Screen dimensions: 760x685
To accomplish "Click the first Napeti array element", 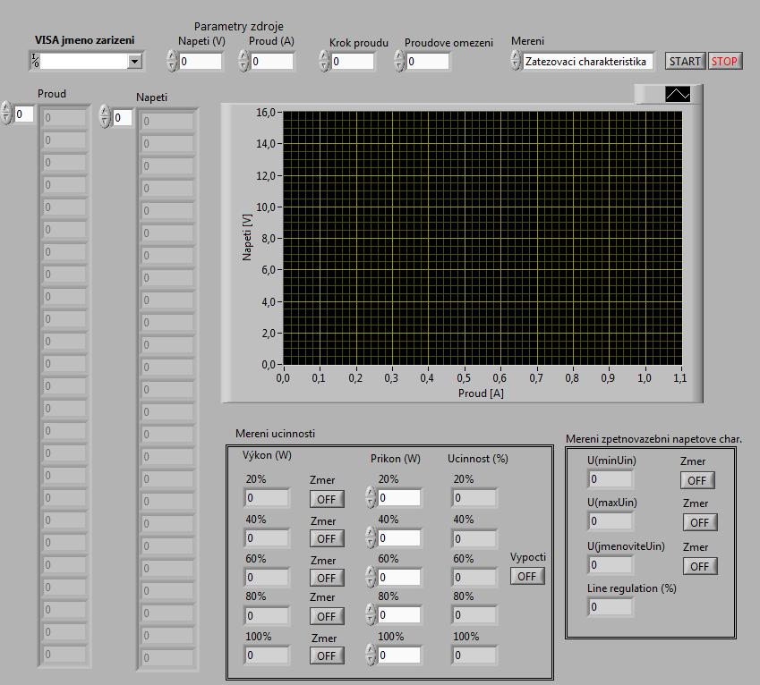I will tap(167, 121).
